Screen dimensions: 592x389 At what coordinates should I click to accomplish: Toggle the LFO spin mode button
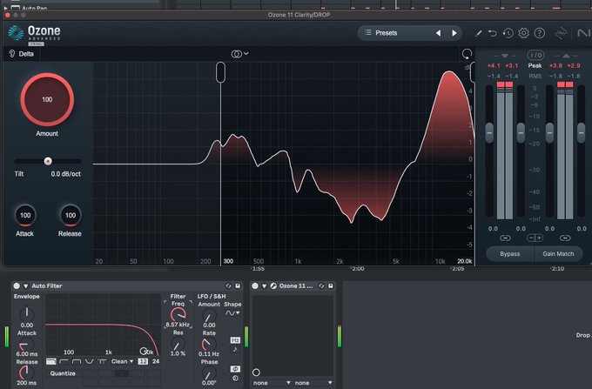(x=235, y=378)
